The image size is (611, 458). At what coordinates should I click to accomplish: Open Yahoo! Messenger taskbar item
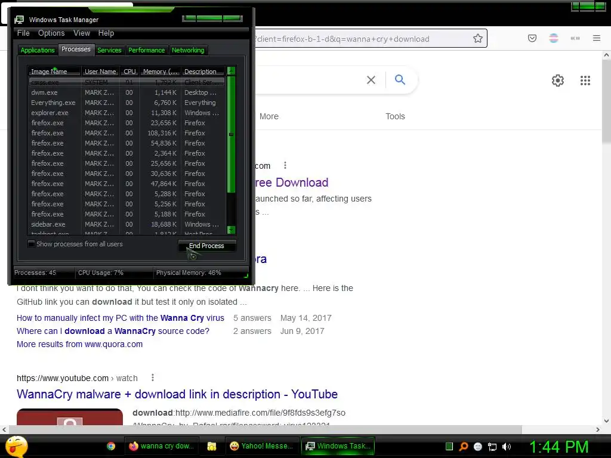click(261, 446)
